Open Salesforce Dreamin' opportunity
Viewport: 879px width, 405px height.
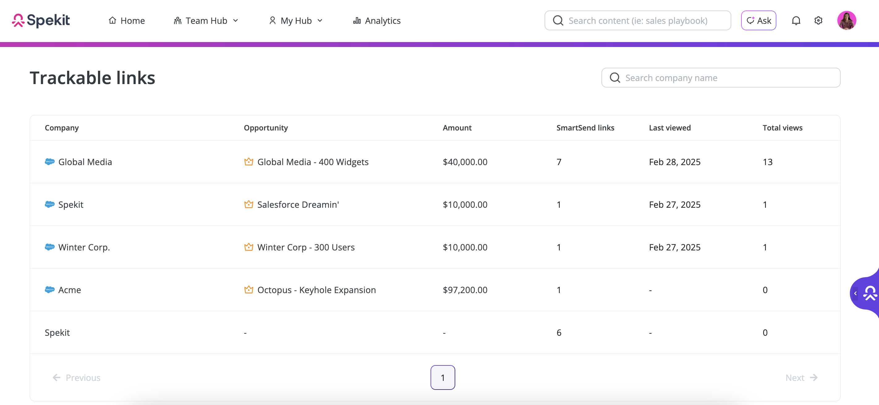298,205
